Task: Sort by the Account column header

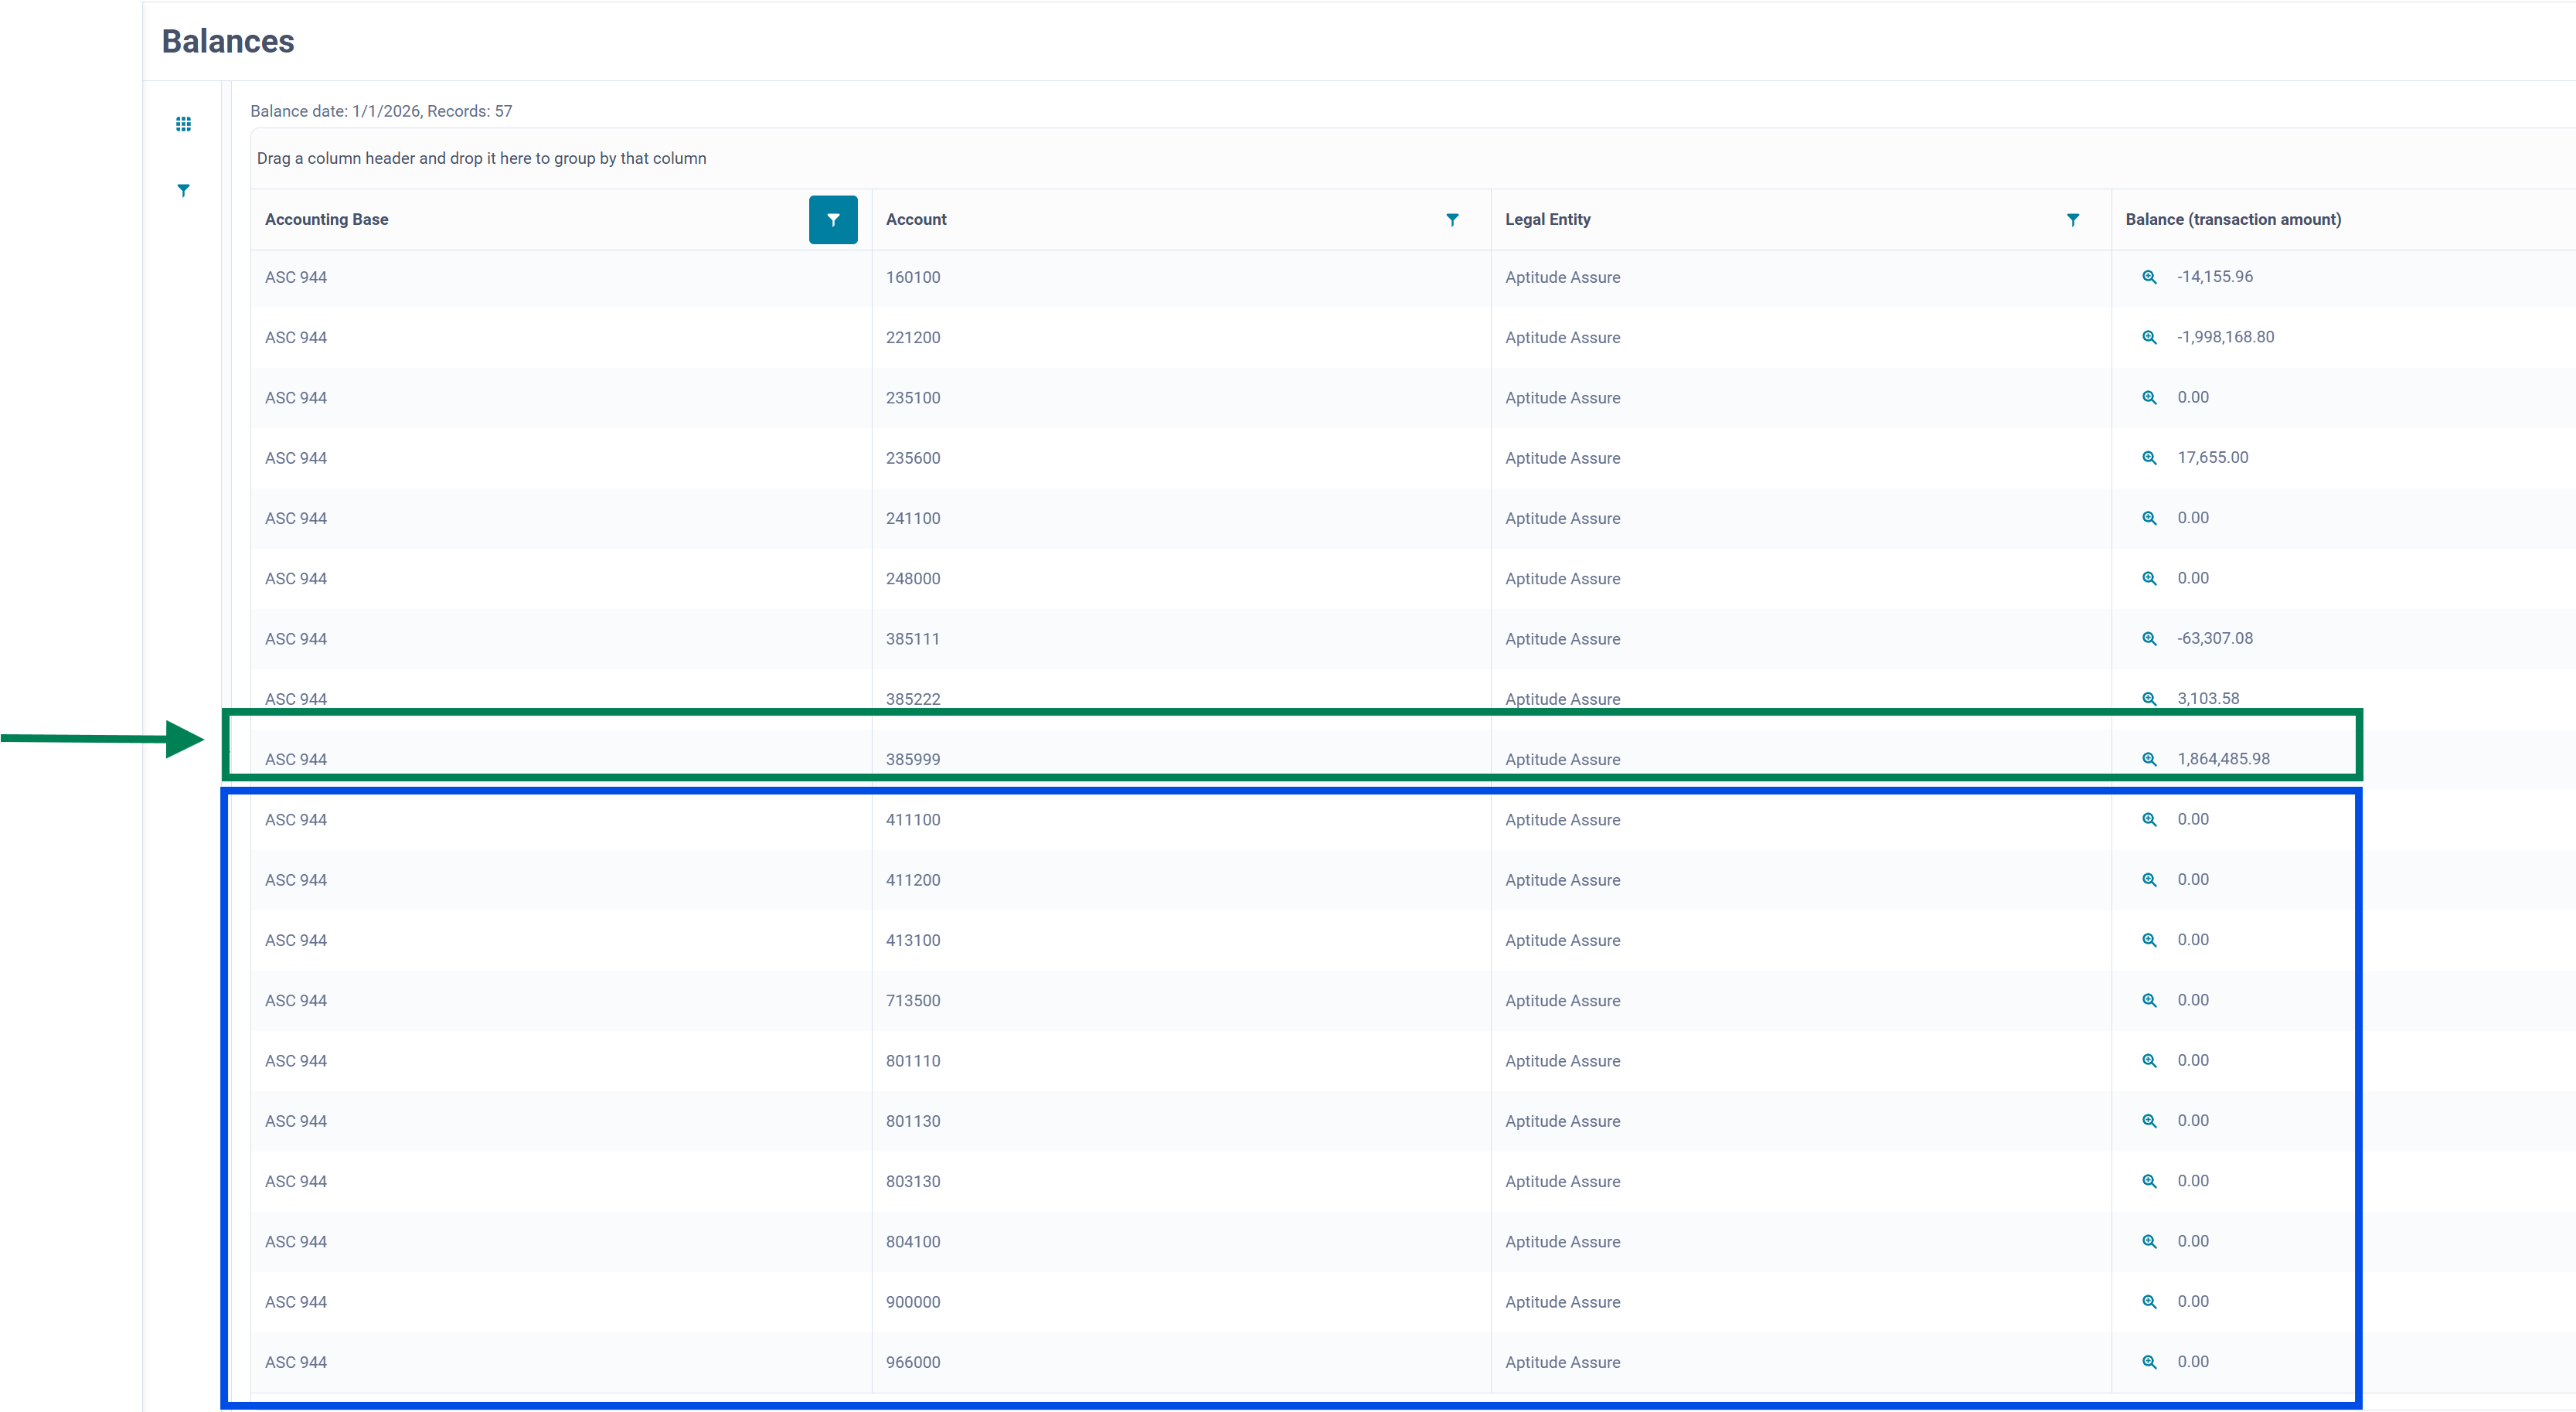Action: click(916, 220)
